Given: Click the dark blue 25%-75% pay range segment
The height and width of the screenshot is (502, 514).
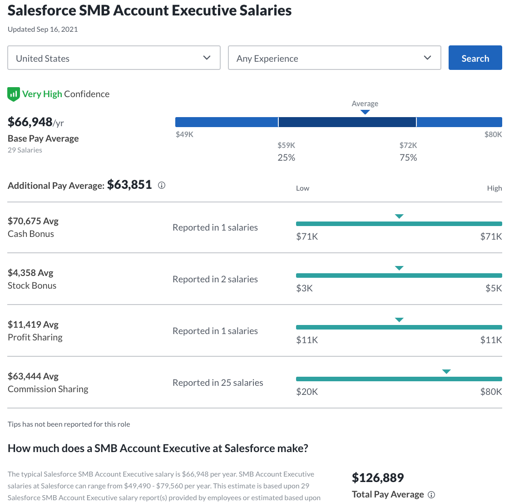Looking at the screenshot, I should (x=347, y=122).
